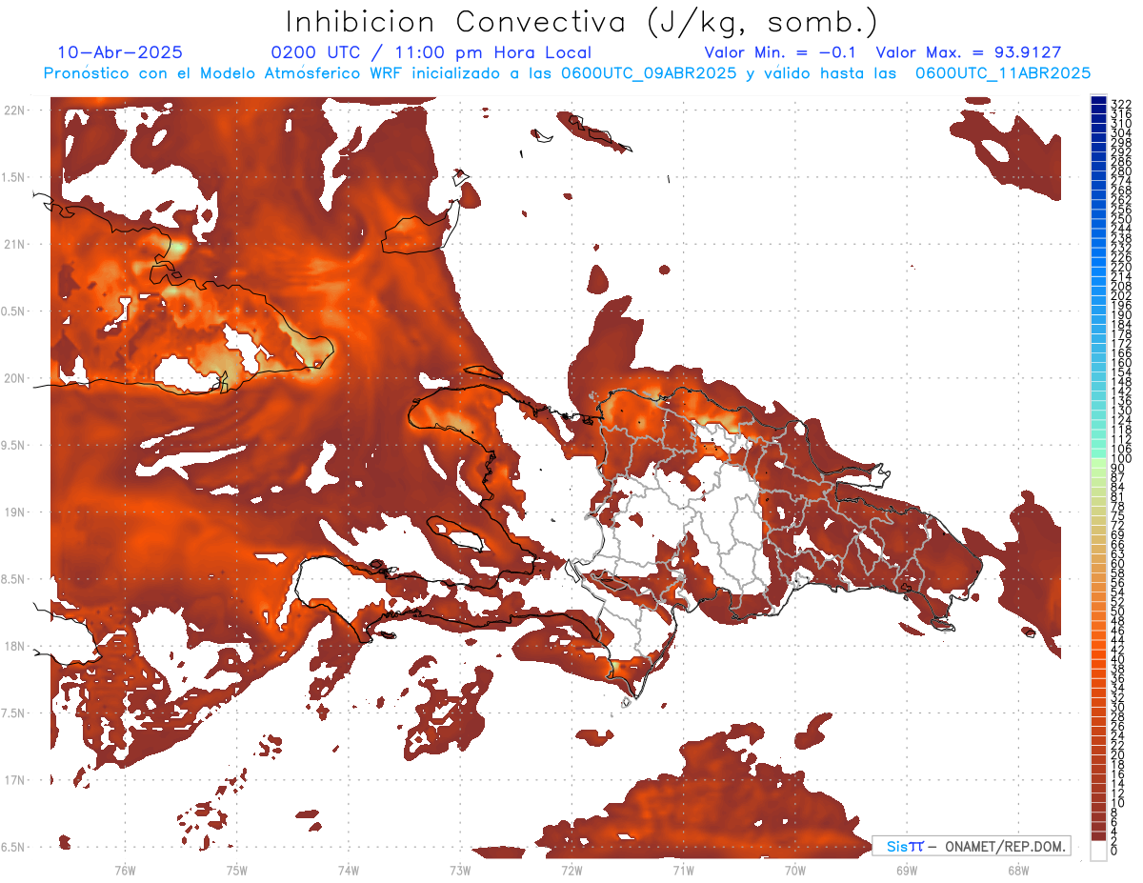Click the darkest blue swatch atop the color scale
This screenshot has height=883, width=1143.
[1099, 101]
